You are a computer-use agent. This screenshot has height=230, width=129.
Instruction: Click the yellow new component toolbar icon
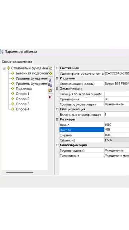click(x=50, y=73)
